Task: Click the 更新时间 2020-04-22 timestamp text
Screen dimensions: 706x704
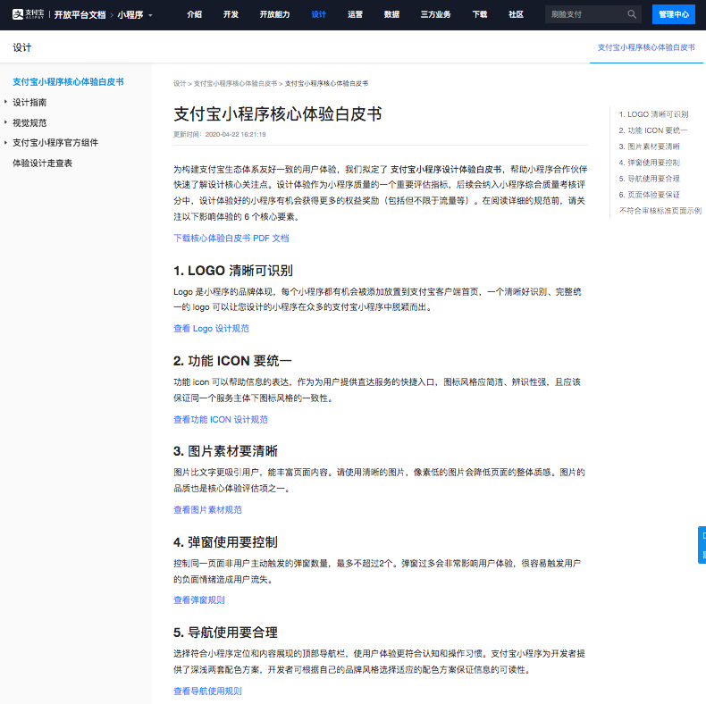Action: click(220, 134)
